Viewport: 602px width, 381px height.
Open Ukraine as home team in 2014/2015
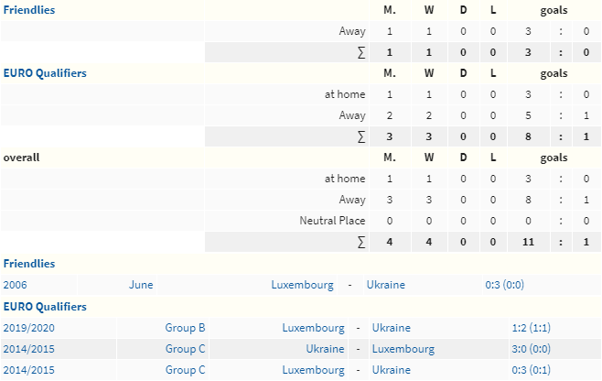pyautogui.click(x=325, y=349)
